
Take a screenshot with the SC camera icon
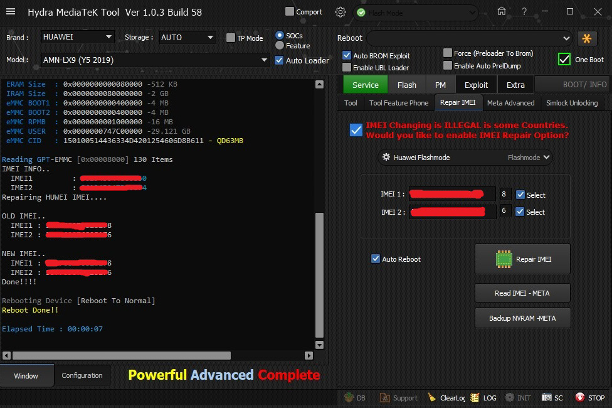point(547,397)
